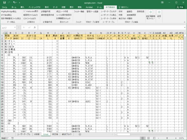Click the MightyBridge取込 button
This screenshot has width=187, height=140.
[9, 12]
